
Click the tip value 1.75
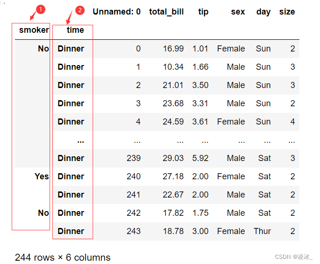pyautogui.click(x=200, y=213)
